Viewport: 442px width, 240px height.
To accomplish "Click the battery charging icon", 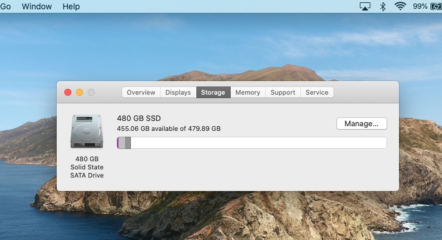I will (436, 6).
